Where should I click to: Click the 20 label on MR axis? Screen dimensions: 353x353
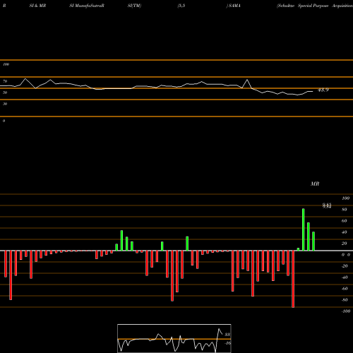point(345,244)
